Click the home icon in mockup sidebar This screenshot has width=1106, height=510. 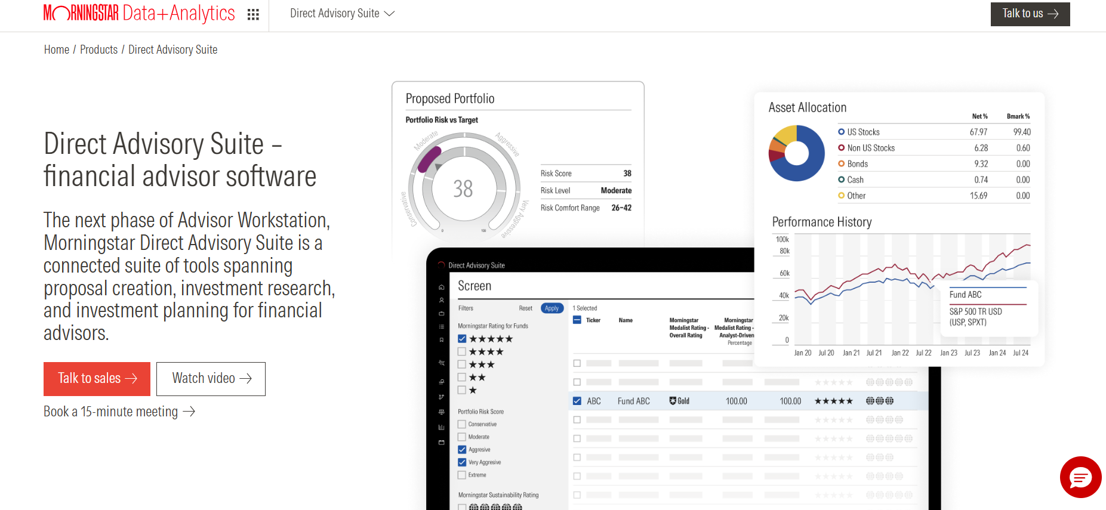point(442,287)
